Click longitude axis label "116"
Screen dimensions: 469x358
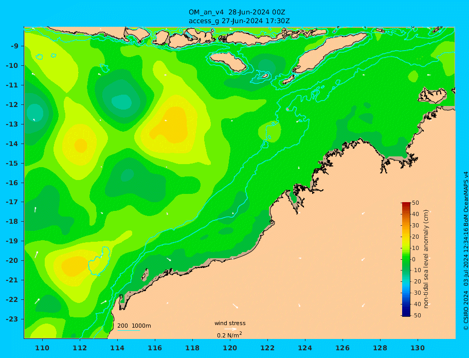(x=155, y=348)
